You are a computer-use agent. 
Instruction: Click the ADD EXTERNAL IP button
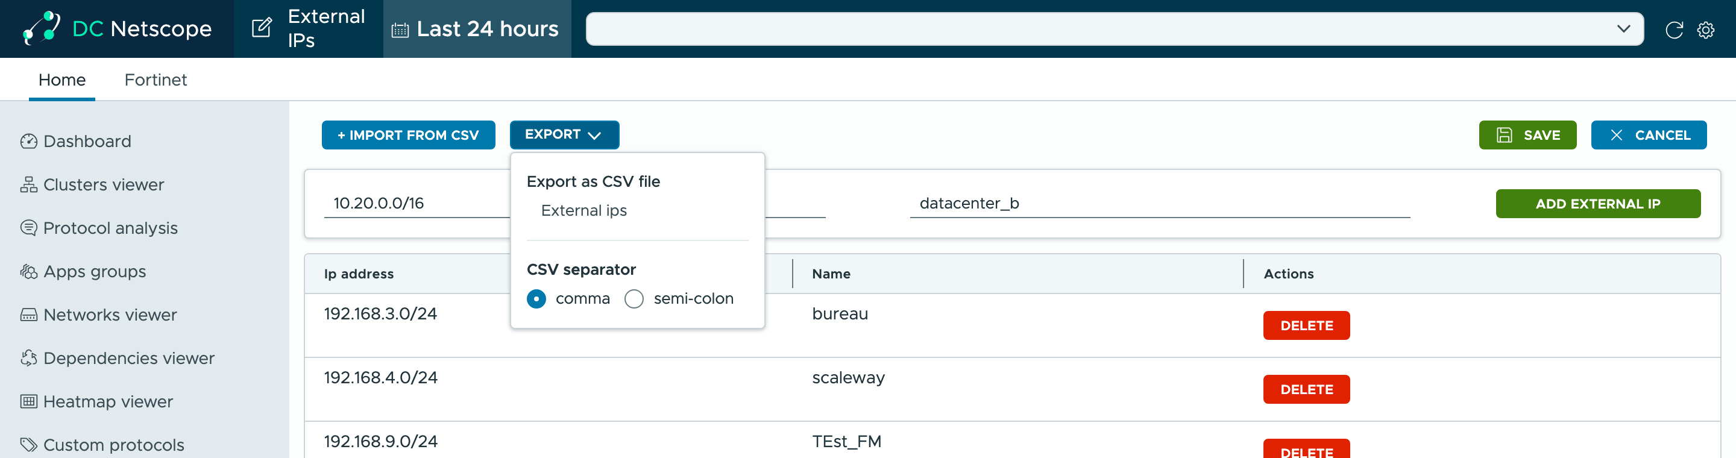click(x=1598, y=204)
